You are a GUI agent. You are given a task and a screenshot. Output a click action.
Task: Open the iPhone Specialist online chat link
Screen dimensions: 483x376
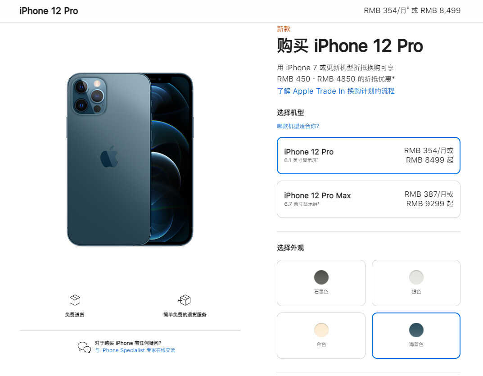[x=135, y=350]
